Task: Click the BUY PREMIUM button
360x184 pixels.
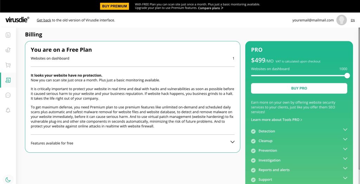Action: click(x=114, y=6)
